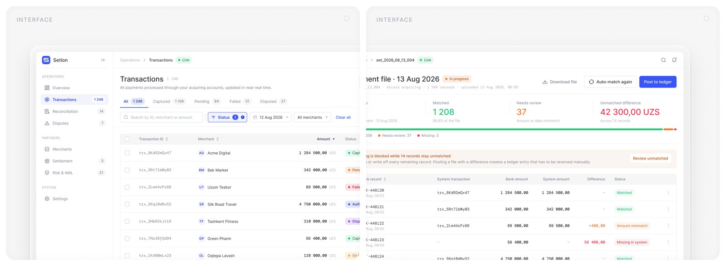The width and height of the screenshot is (726, 266).
Task: Switch to the Captured tab
Action: click(169, 102)
